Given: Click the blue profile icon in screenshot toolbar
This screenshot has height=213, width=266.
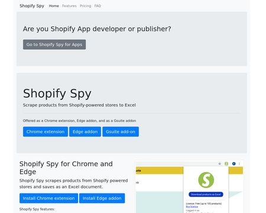Looking at the screenshot, I should pos(234,164).
